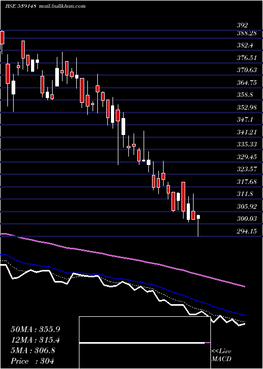Click the 311.8 price level label
The height and width of the screenshot is (369, 263).
[245, 194]
